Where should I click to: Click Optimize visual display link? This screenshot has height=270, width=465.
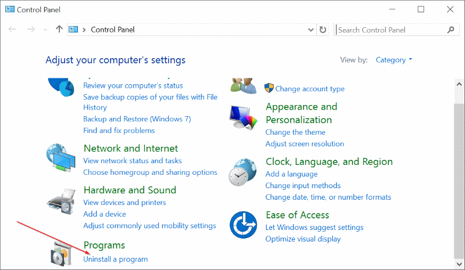(x=303, y=239)
